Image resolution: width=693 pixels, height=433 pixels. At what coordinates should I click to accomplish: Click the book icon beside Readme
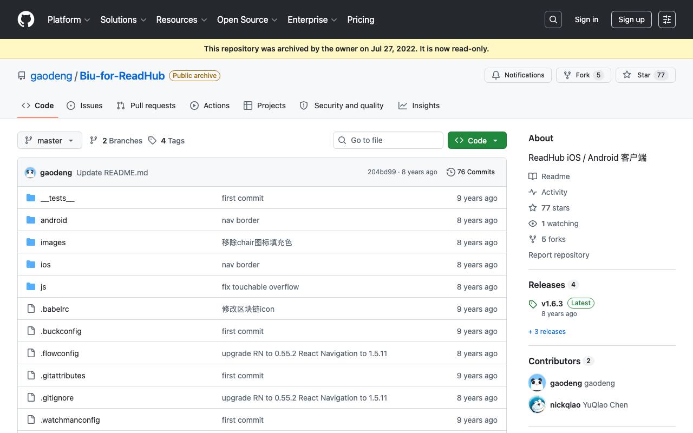(x=533, y=176)
